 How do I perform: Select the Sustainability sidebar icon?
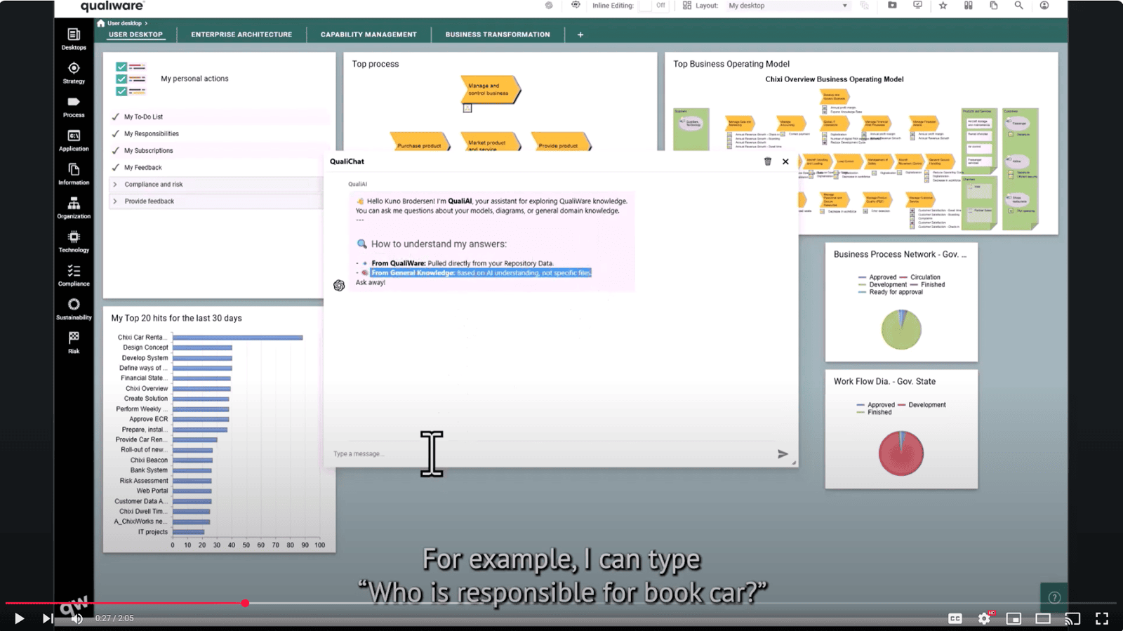coord(74,308)
